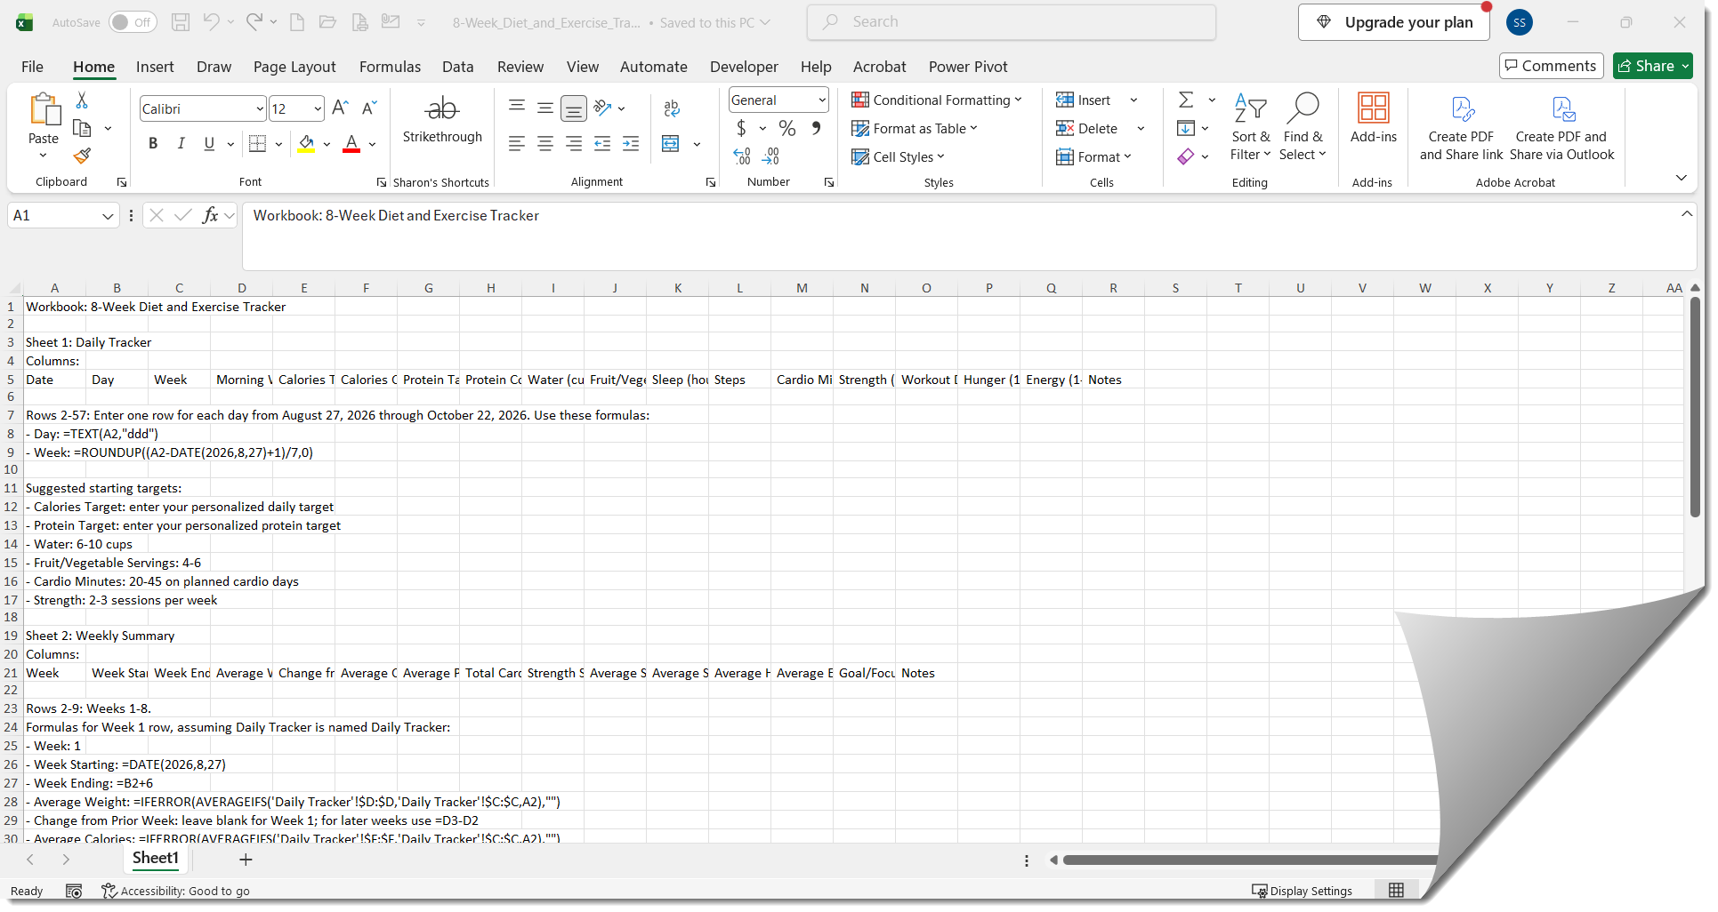
Task: Toggle Bold formatting
Action: coord(153,143)
